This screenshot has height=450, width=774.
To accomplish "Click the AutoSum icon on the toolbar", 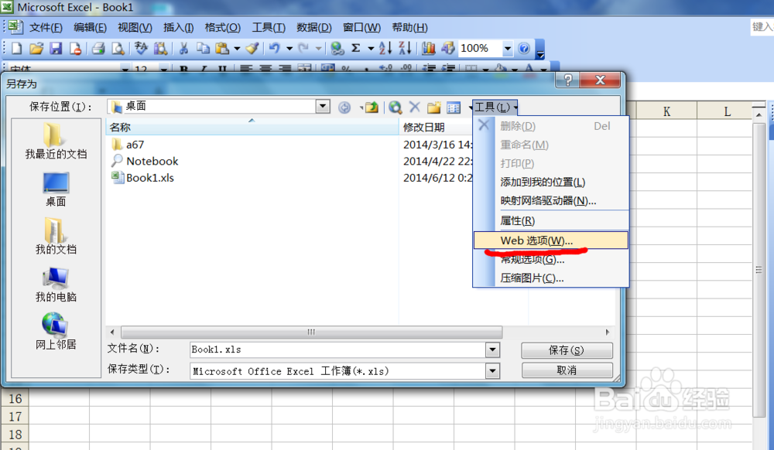I will (355, 48).
